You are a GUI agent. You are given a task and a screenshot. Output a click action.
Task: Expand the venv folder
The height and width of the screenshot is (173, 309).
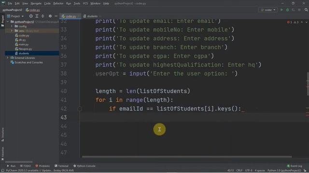pyautogui.click(x=12, y=31)
